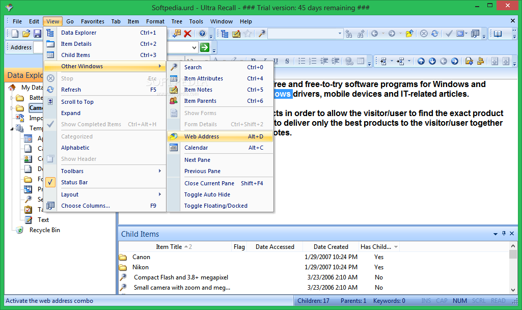522x310 pixels.
Task: Click the Item Notes toolbar icon
Action: pos(236,34)
